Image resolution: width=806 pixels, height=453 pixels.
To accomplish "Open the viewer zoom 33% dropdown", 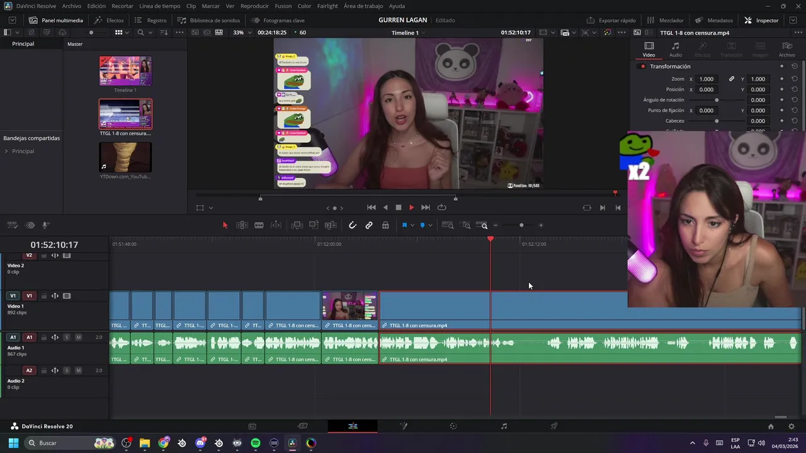I will point(242,33).
